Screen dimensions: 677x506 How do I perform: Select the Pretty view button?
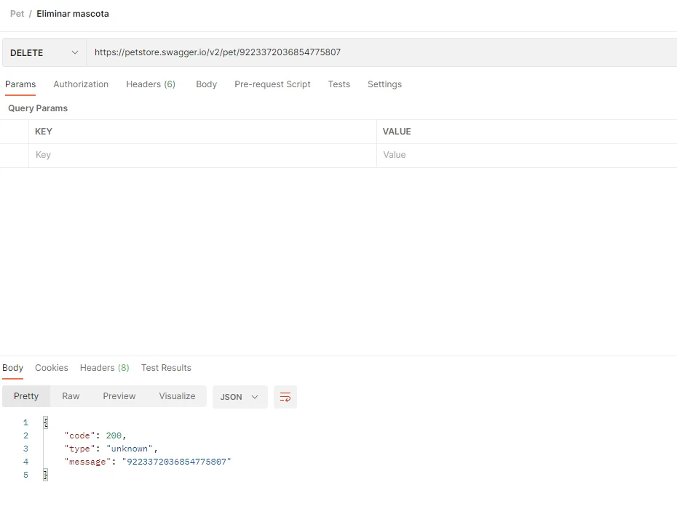click(x=26, y=396)
